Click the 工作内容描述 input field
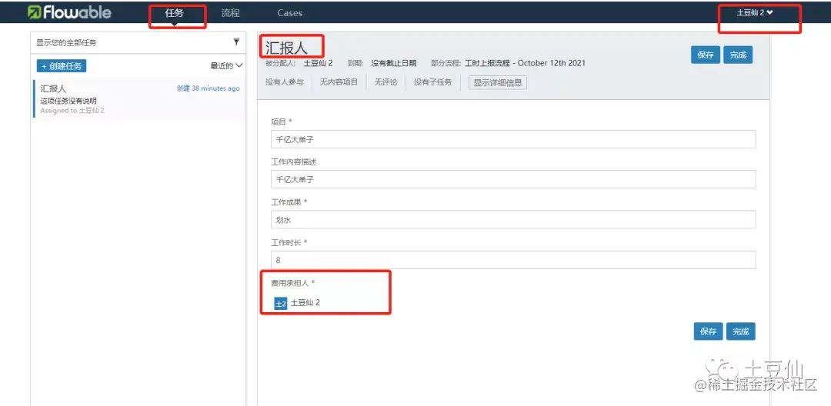 (513, 179)
